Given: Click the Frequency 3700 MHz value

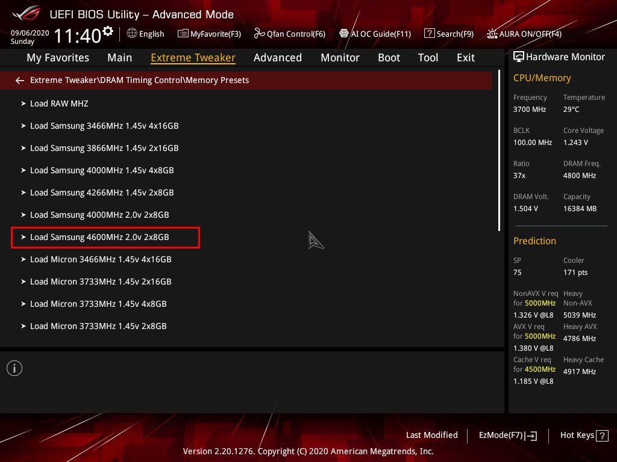Looking at the screenshot, I should click(x=529, y=109).
